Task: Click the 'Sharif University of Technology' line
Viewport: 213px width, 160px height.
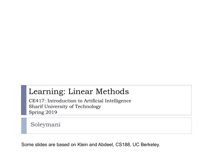Action: (x=65, y=107)
